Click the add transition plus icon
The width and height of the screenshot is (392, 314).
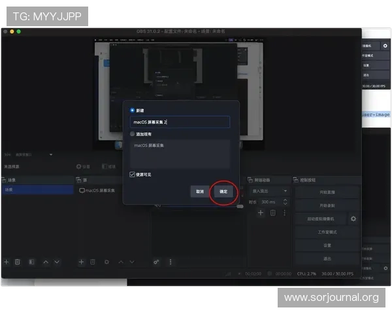(x=261, y=212)
